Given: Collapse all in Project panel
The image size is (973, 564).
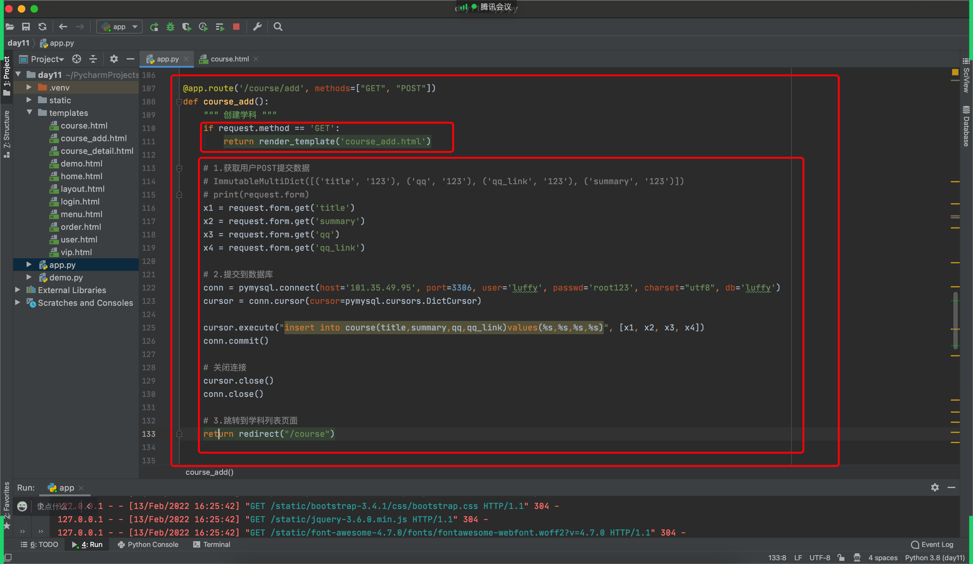Looking at the screenshot, I should pos(93,59).
